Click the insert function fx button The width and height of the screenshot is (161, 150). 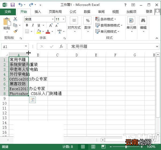tap(61, 46)
